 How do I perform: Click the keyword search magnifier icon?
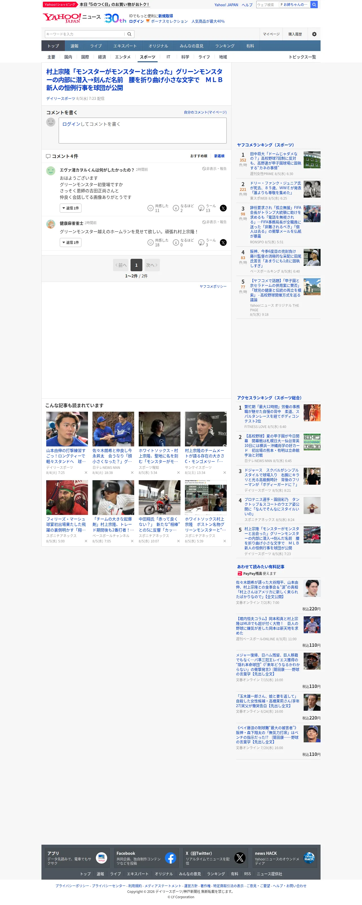pyautogui.click(x=129, y=34)
